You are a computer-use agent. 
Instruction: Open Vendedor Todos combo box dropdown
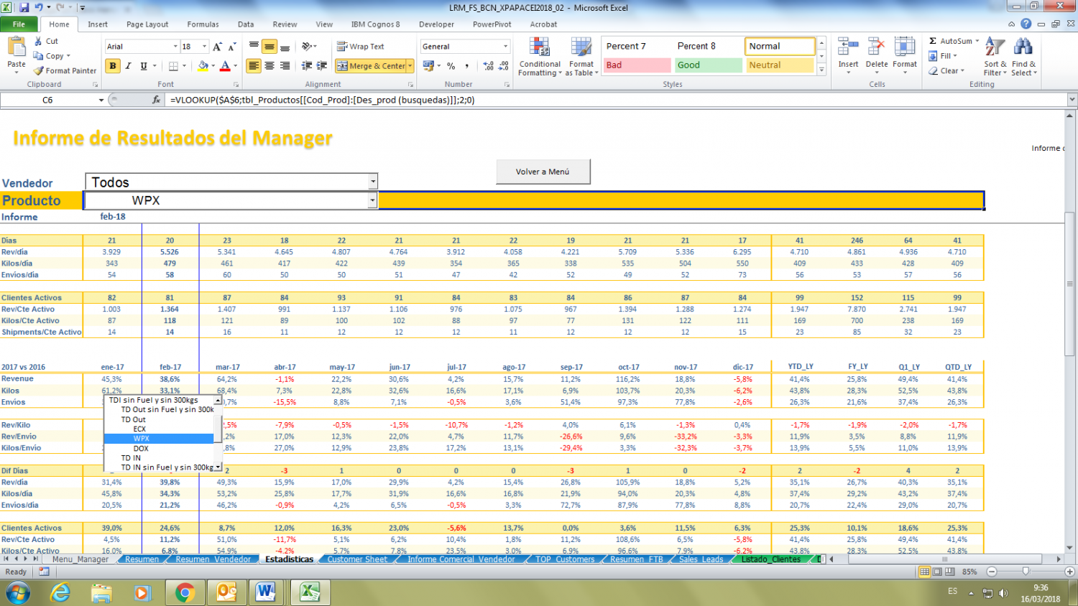pos(373,182)
